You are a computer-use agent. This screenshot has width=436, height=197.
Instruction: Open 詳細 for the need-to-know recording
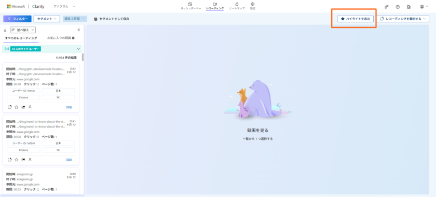69,160
